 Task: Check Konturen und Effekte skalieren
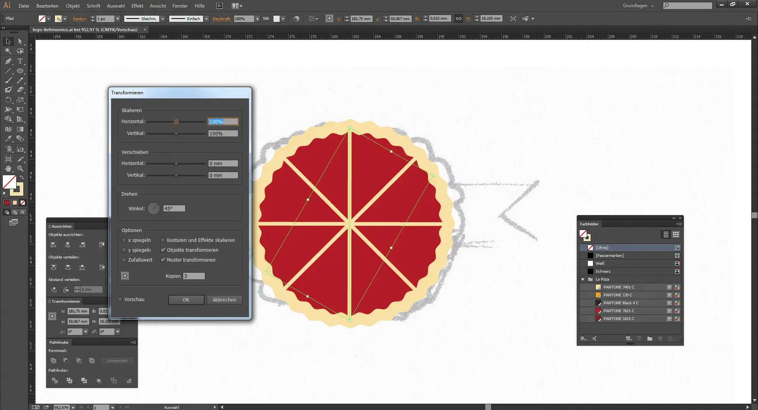163,240
